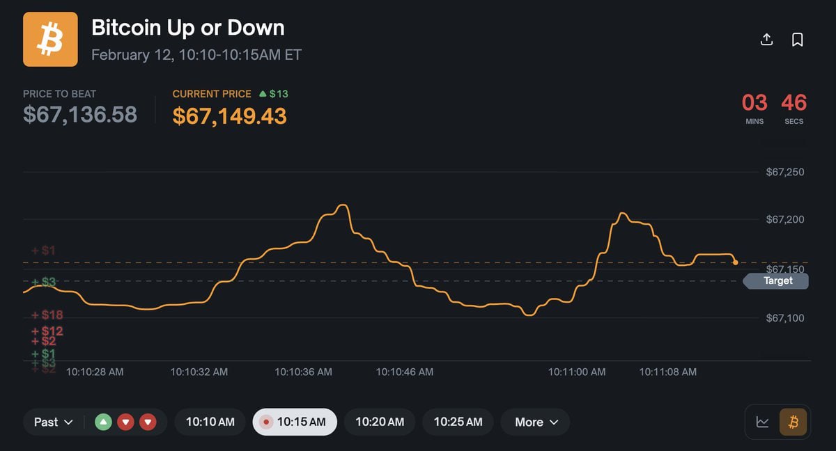Switch to line chart view icon
836x451 pixels.
pyautogui.click(x=763, y=422)
